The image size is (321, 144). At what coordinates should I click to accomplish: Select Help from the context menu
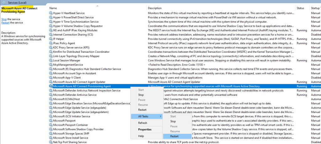pyautogui.click(x=141, y=136)
